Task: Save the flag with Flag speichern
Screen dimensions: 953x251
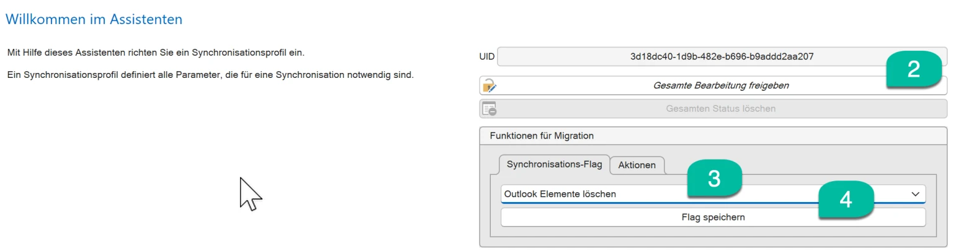Action: point(713,218)
